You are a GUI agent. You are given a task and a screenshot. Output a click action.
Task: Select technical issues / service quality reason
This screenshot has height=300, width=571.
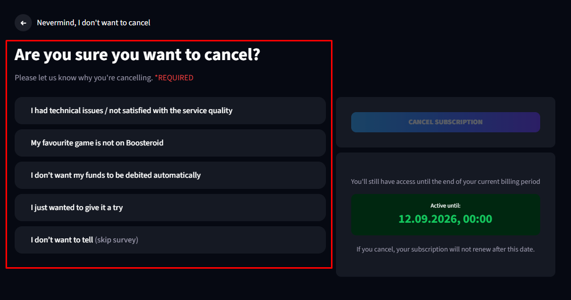coord(170,111)
